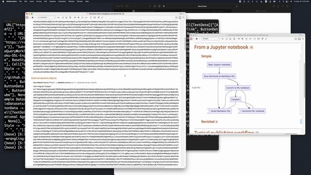311x175 pixels.
Task: Click the move-cell cross icon in the front notebook toolbar
Action: tap(75, 17)
